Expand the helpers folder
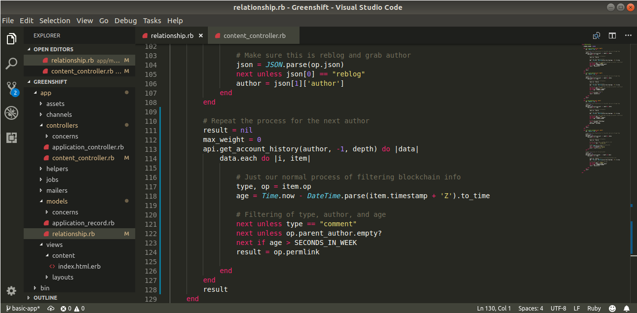Viewport: 637px width, 313px height. coord(79,169)
